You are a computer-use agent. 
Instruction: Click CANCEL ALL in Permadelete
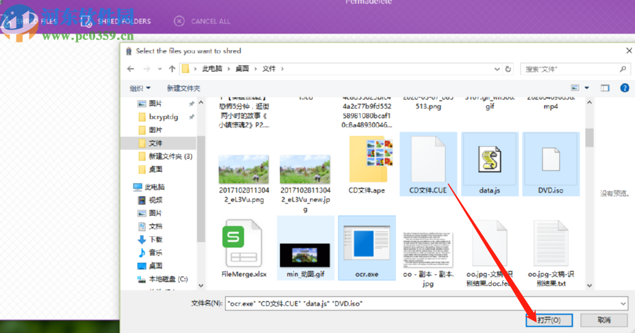click(210, 21)
